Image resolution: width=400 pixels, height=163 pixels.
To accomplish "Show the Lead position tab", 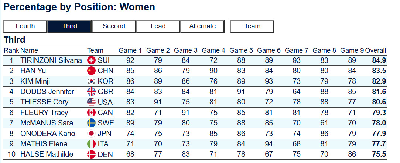I will tap(158, 26).
